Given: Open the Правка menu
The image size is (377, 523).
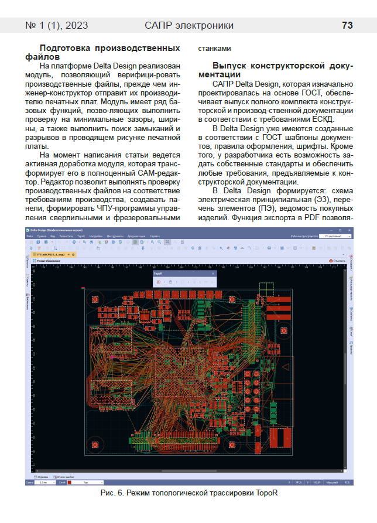Looking at the screenshot, I should tap(42, 236).
